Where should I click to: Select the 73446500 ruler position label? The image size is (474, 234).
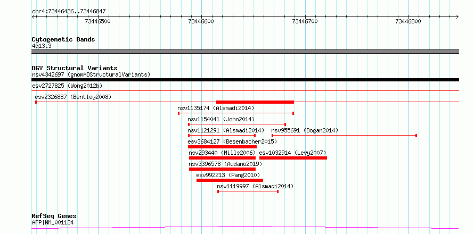[97, 21]
